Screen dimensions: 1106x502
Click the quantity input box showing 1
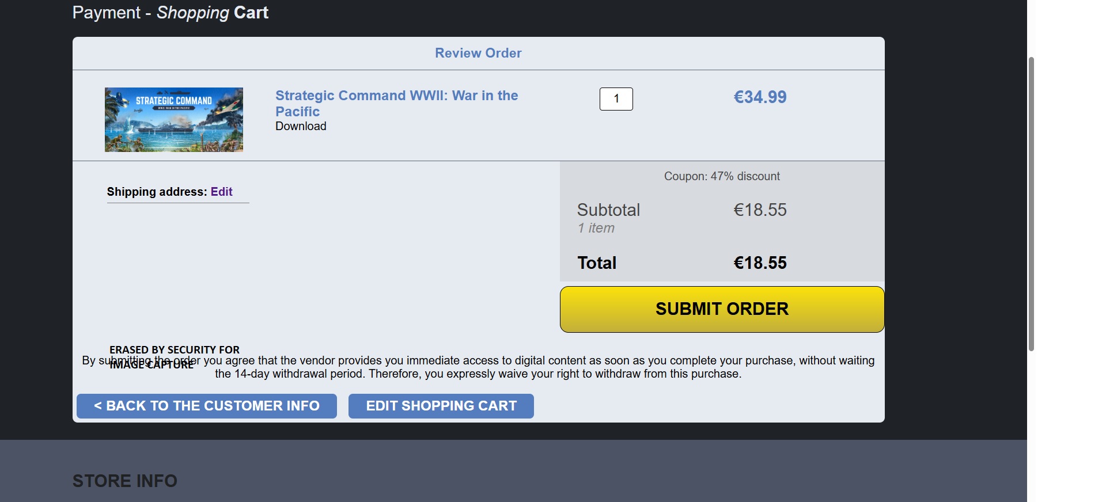[616, 99]
